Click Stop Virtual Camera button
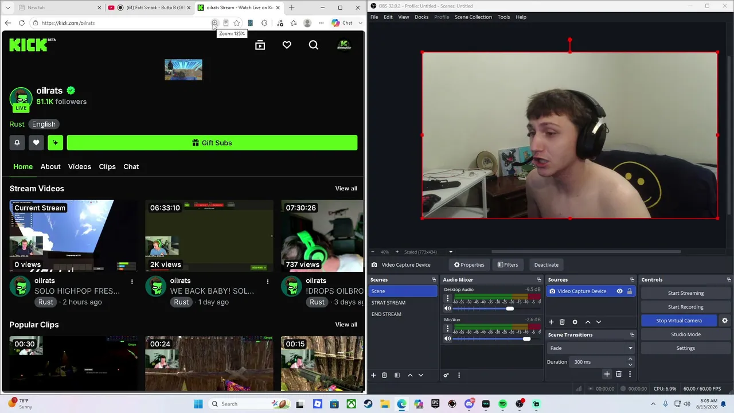The height and width of the screenshot is (413, 734). (x=679, y=321)
